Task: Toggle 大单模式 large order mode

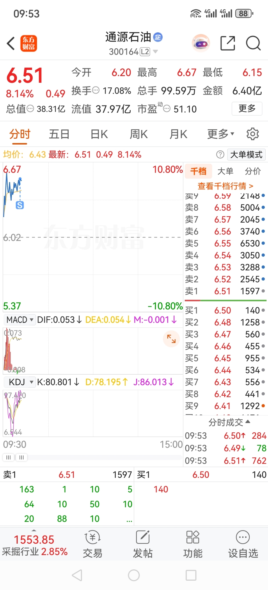Action: click(x=246, y=154)
